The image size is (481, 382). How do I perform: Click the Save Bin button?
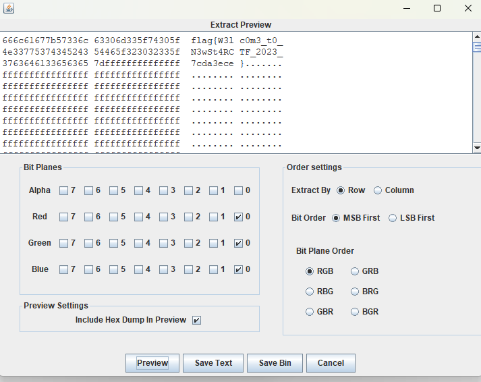tap(275, 363)
